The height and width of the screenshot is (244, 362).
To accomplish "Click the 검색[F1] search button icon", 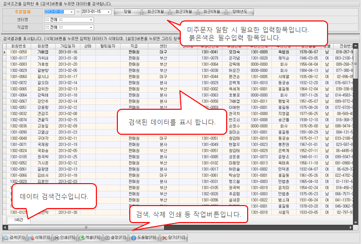I will click(14, 238).
